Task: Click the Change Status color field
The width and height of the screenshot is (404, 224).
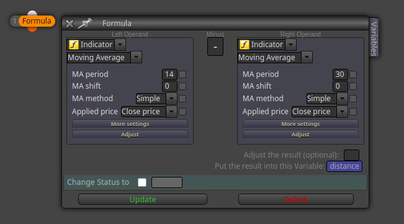Action: [167, 182]
